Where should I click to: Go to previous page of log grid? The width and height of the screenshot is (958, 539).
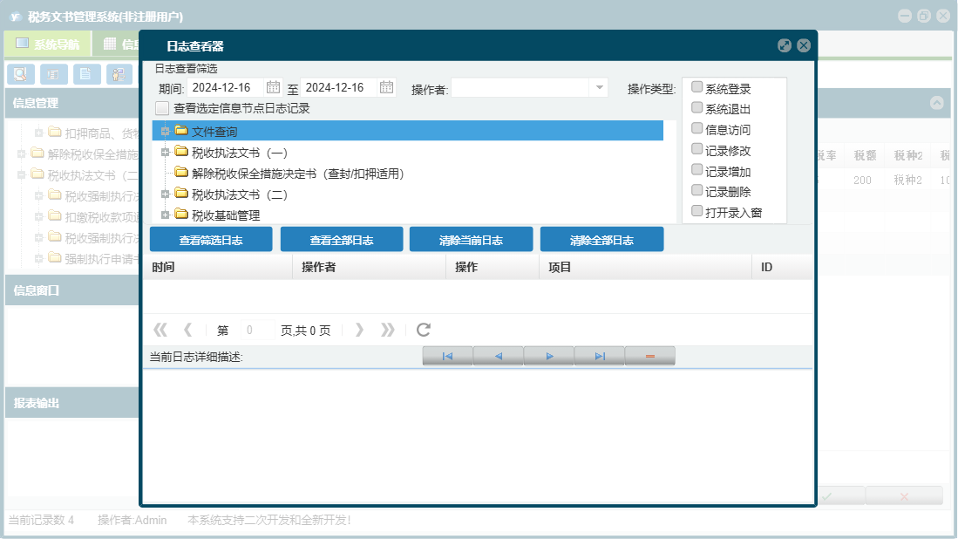pos(188,330)
